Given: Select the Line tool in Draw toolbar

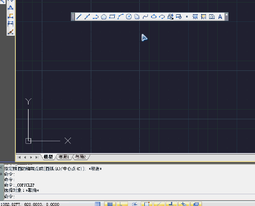Looking at the screenshot, I should click(x=79, y=17).
